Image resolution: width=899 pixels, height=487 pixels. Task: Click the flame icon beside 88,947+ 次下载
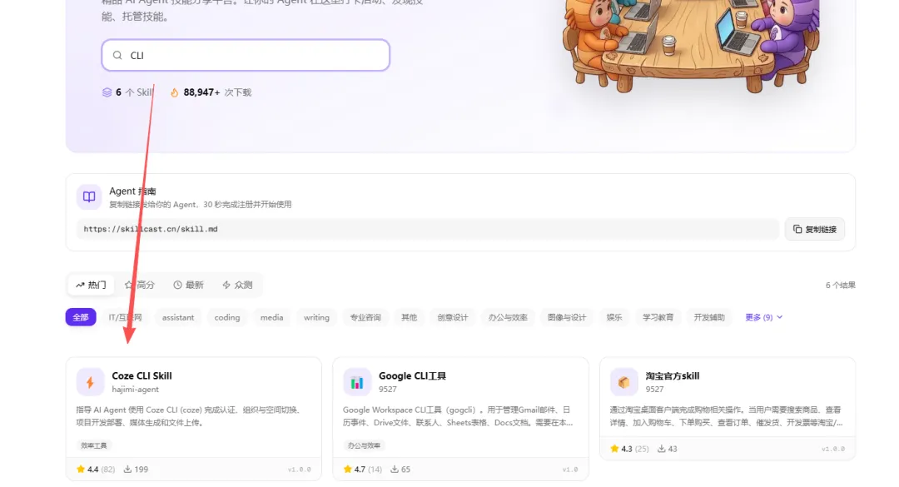[x=173, y=92]
